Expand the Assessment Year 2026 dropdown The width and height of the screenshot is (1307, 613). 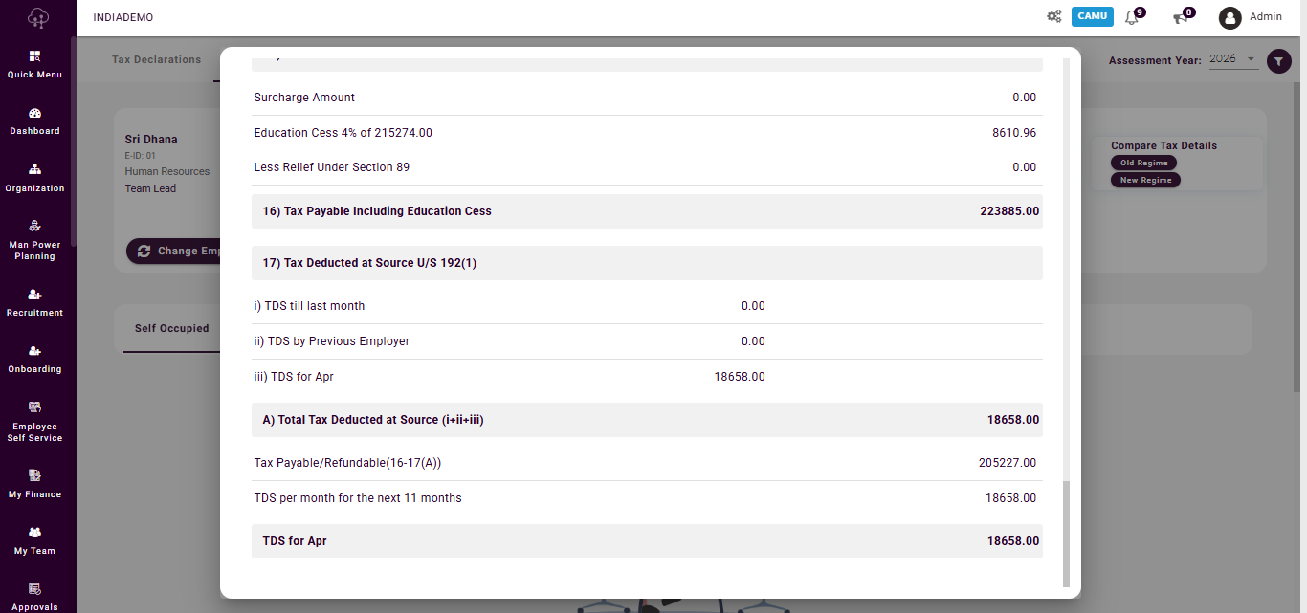click(x=1233, y=59)
